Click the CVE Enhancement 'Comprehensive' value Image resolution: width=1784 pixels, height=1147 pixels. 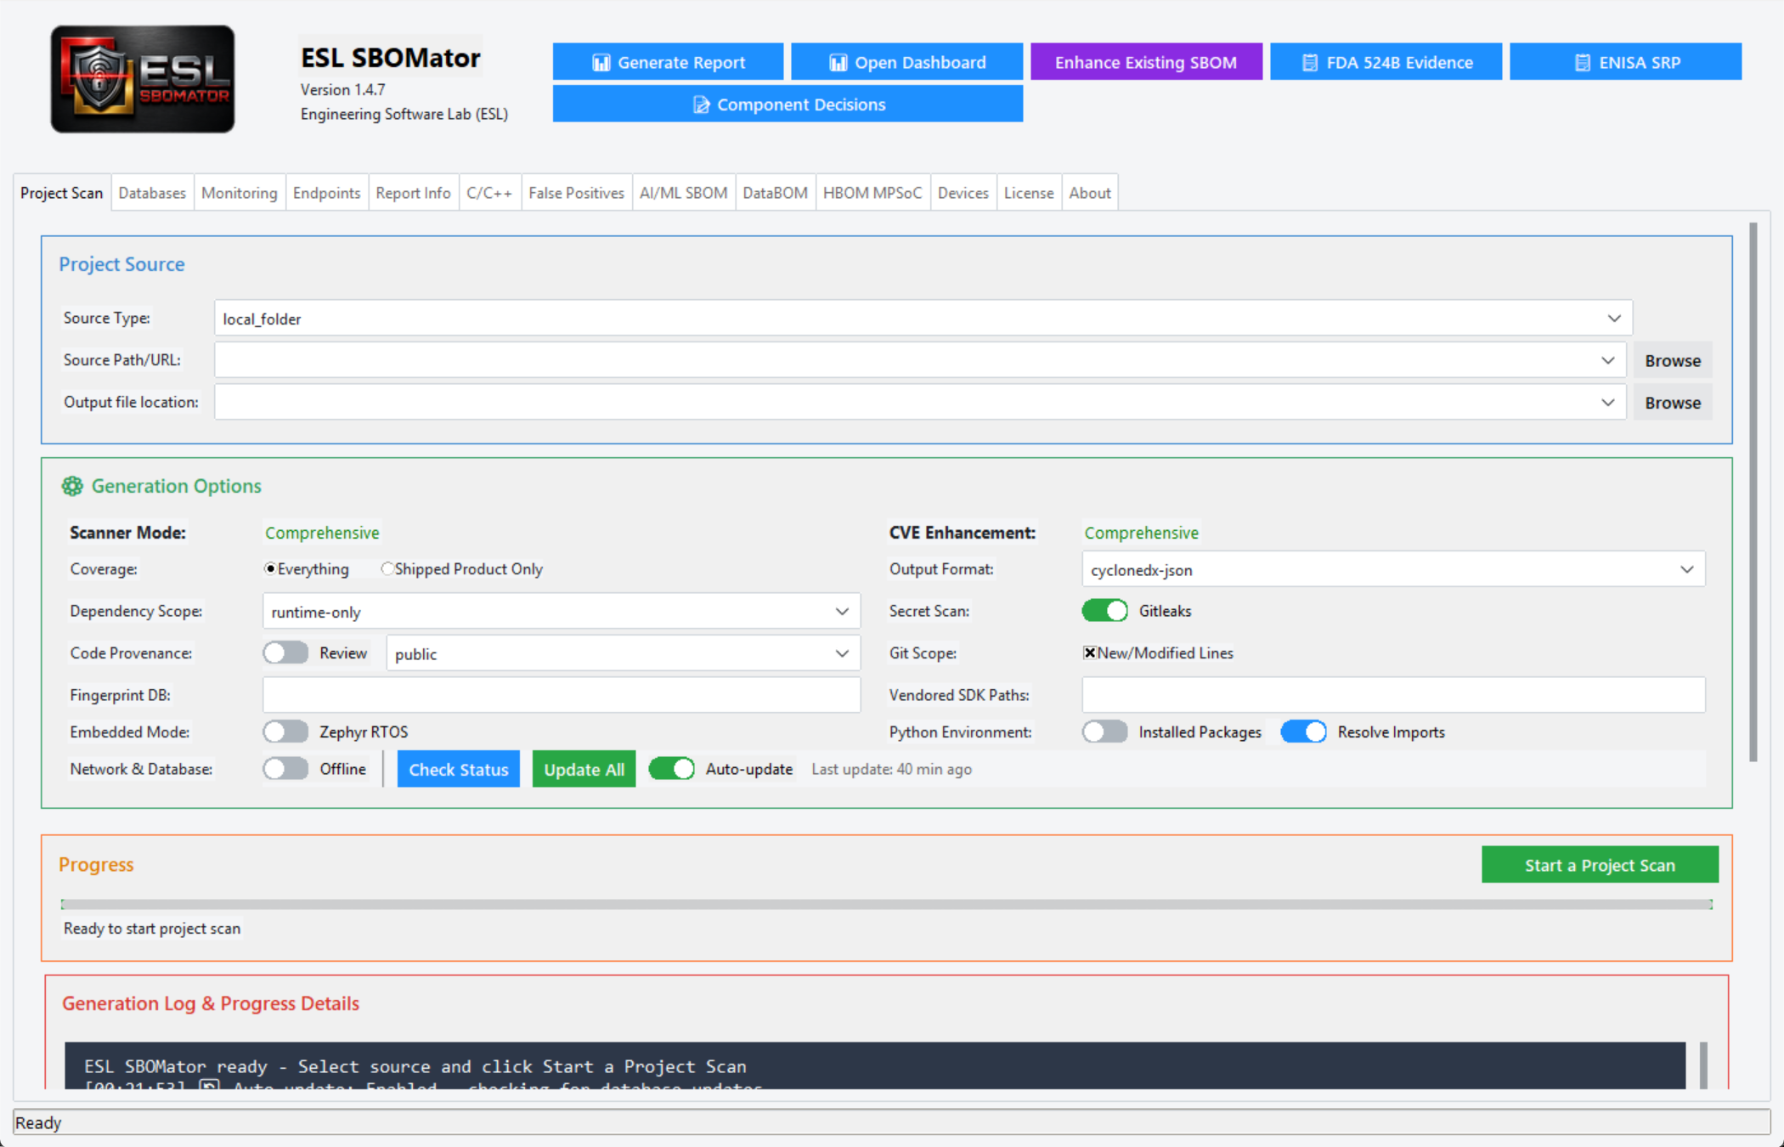click(1141, 533)
